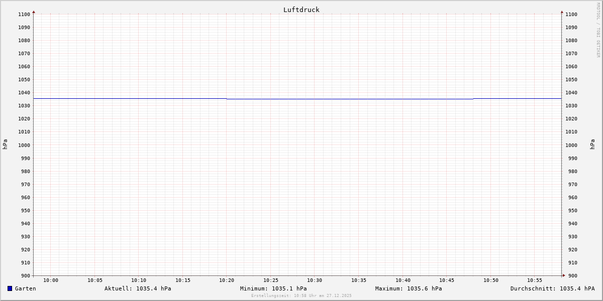Click the 10:00 time axis label

(51, 280)
